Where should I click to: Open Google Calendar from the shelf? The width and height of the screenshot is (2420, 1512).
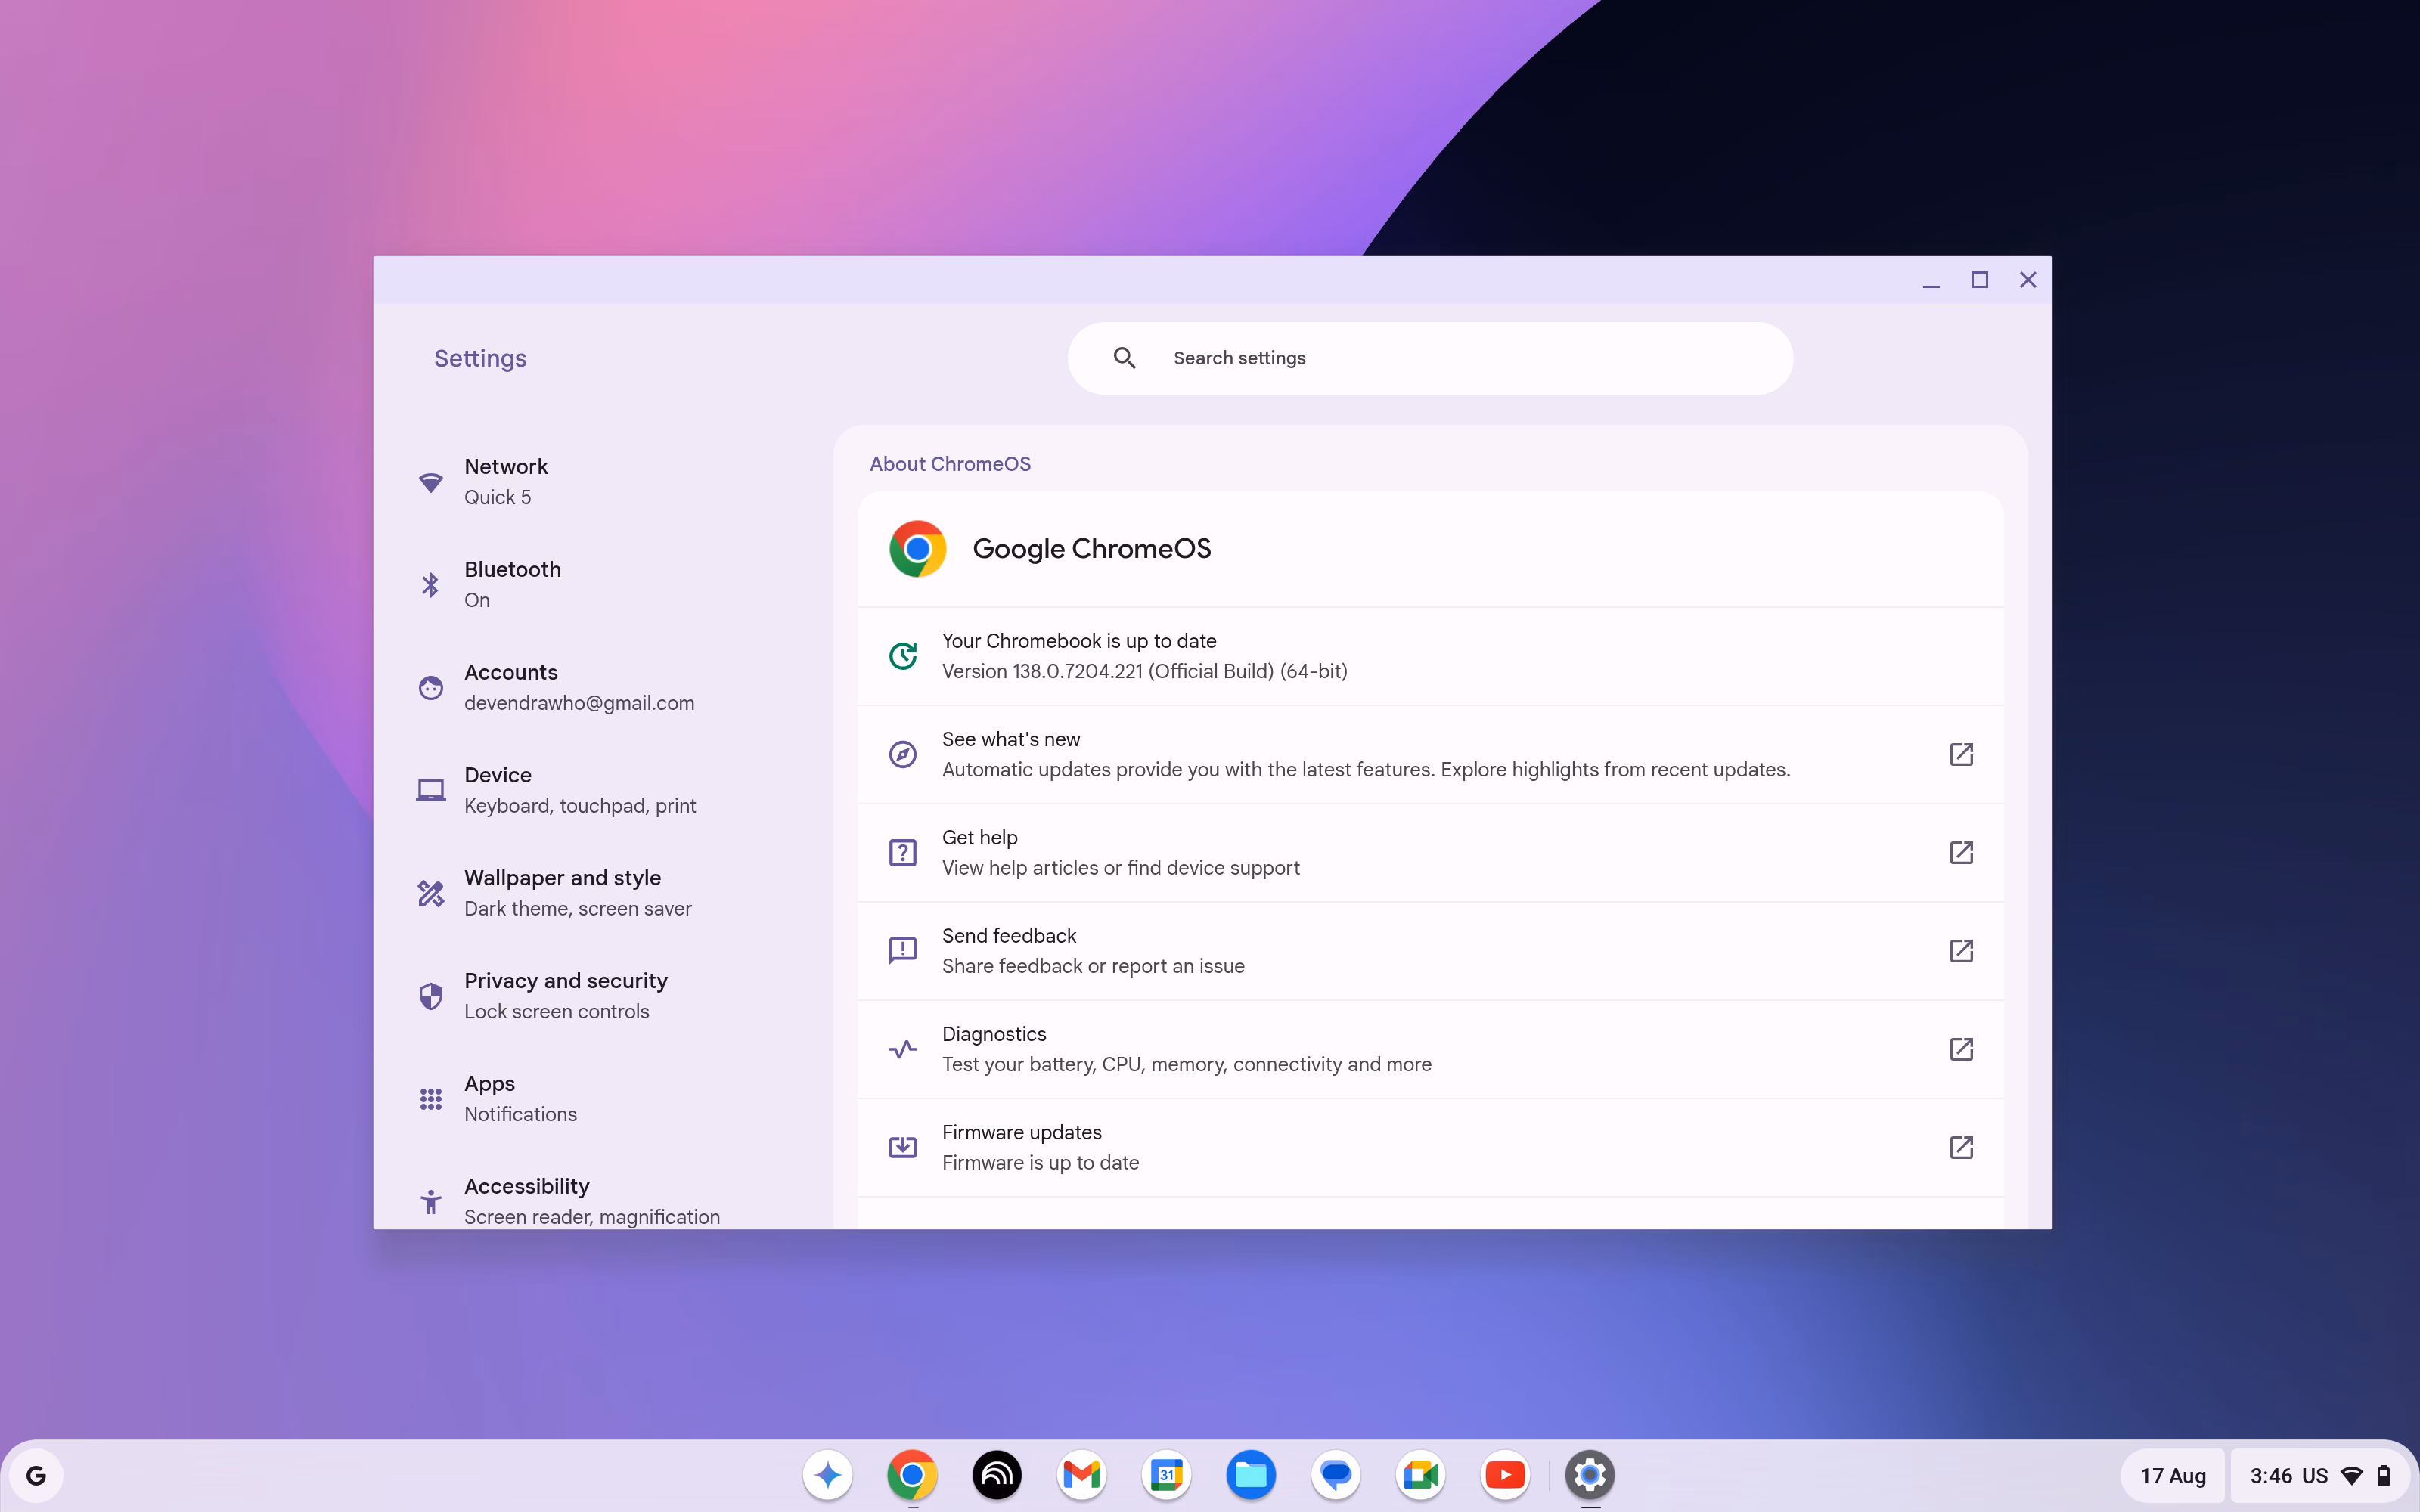1167,1475
